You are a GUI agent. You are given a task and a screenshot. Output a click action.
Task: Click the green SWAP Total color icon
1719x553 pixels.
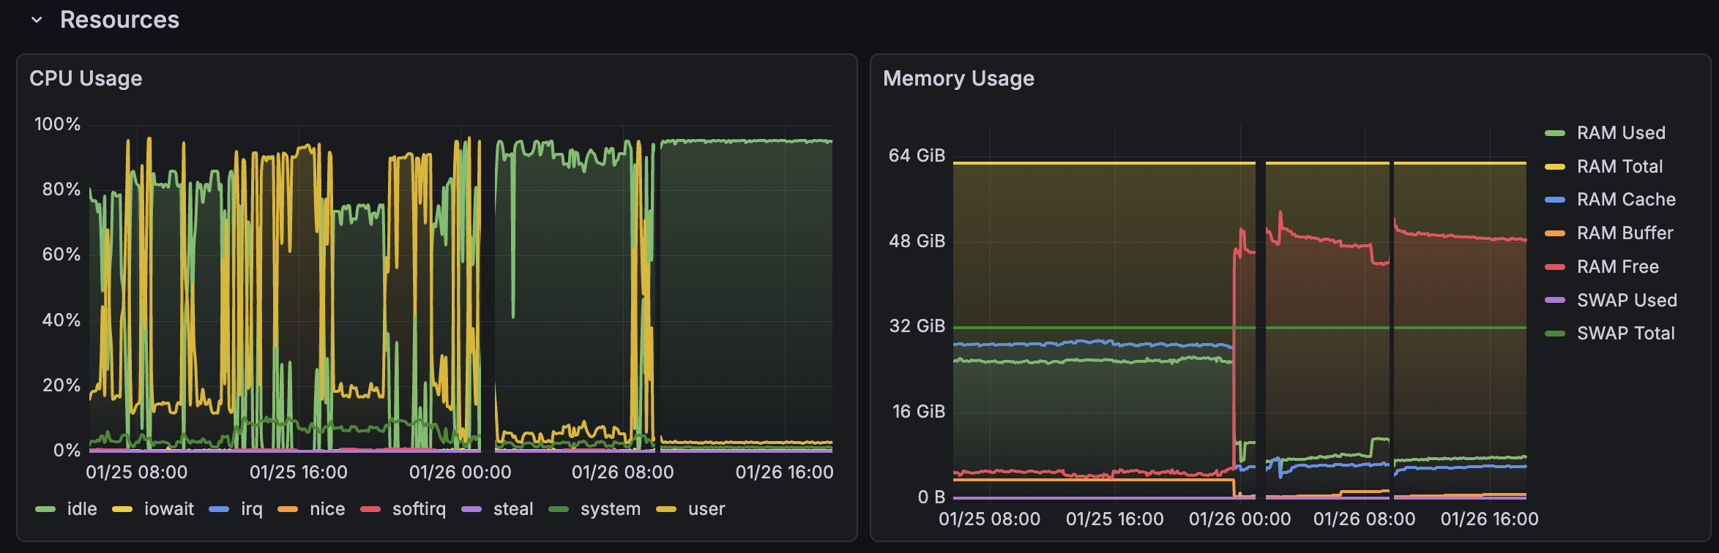1554,334
